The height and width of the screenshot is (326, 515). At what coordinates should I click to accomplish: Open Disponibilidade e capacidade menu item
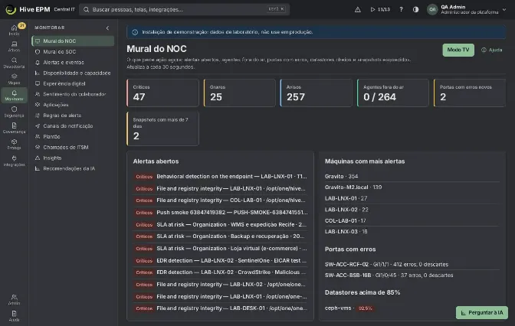tap(73, 73)
